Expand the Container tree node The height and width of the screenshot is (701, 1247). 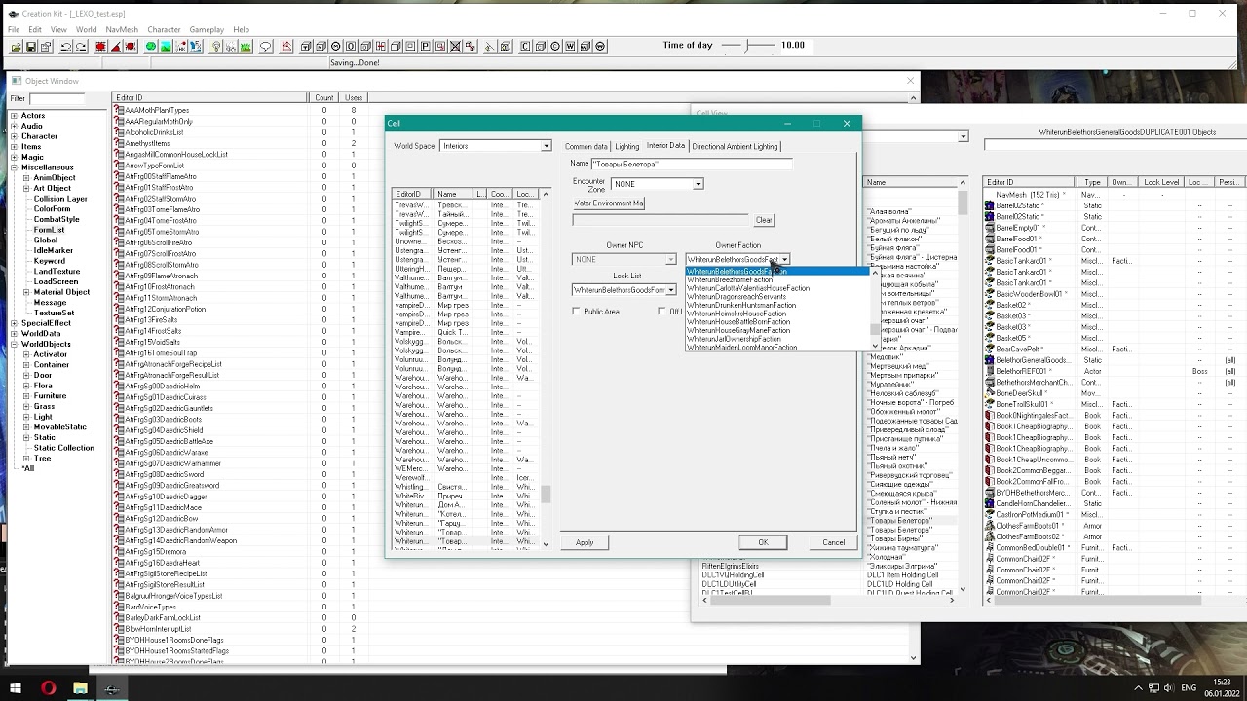tap(26, 365)
